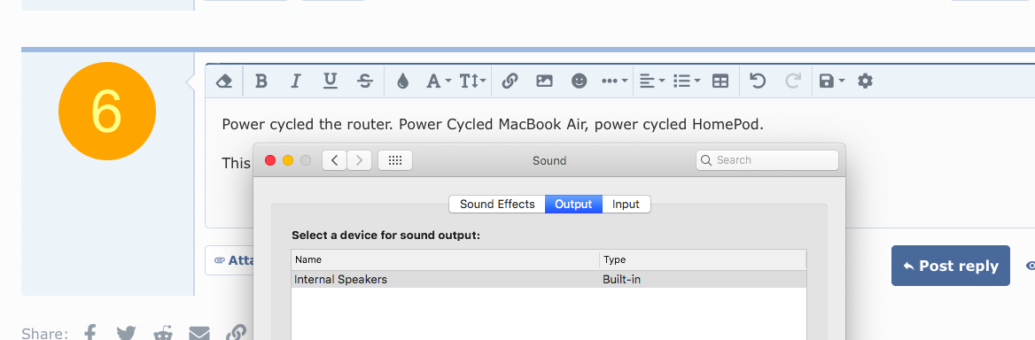Click the Post reply button
The height and width of the screenshot is (340, 1035).
click(x=951, y=266)
